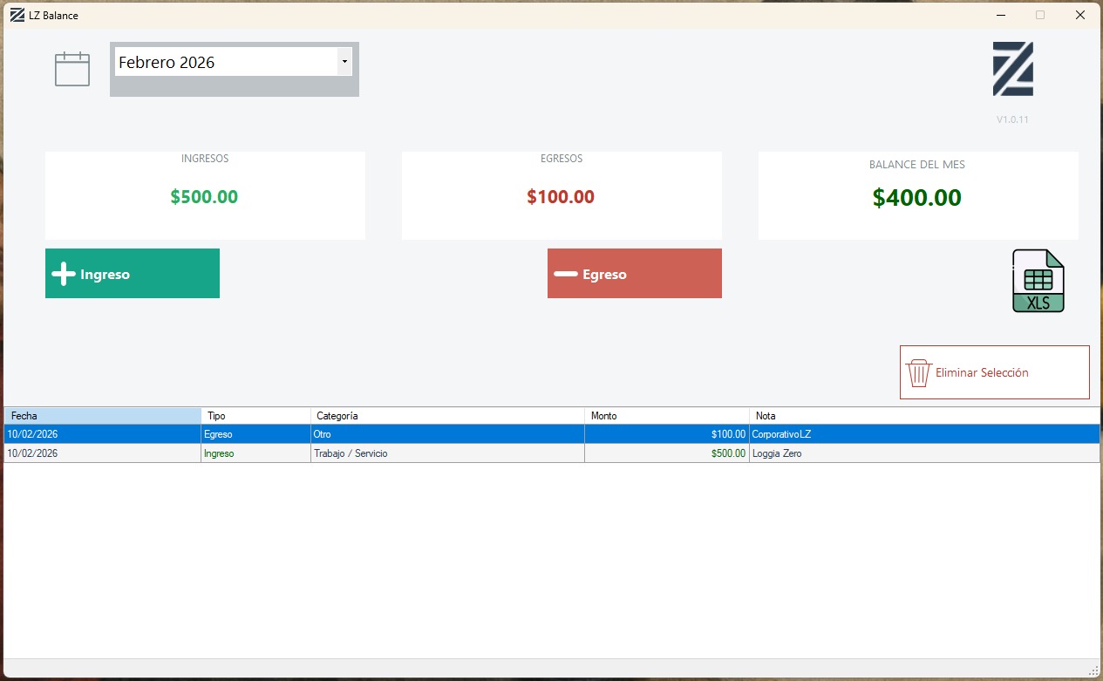Click the trash can icon
This screenshot has width=1103, height=681.
point(918,373)
